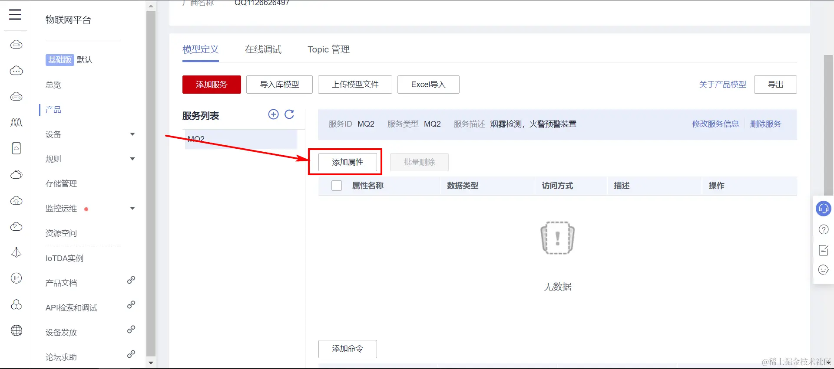This screenshot has height=369, width=834.
Task: Click the cloud with clock icon
Action: (x=17, y=226)
